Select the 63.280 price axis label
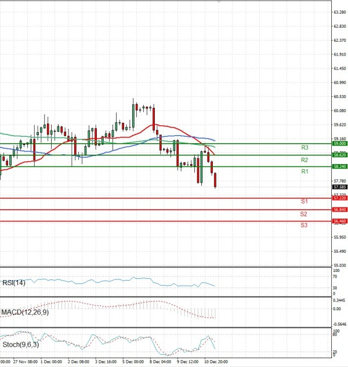This screenshot has width=348, height=367. pyautogui.click(x=339, y=12)
